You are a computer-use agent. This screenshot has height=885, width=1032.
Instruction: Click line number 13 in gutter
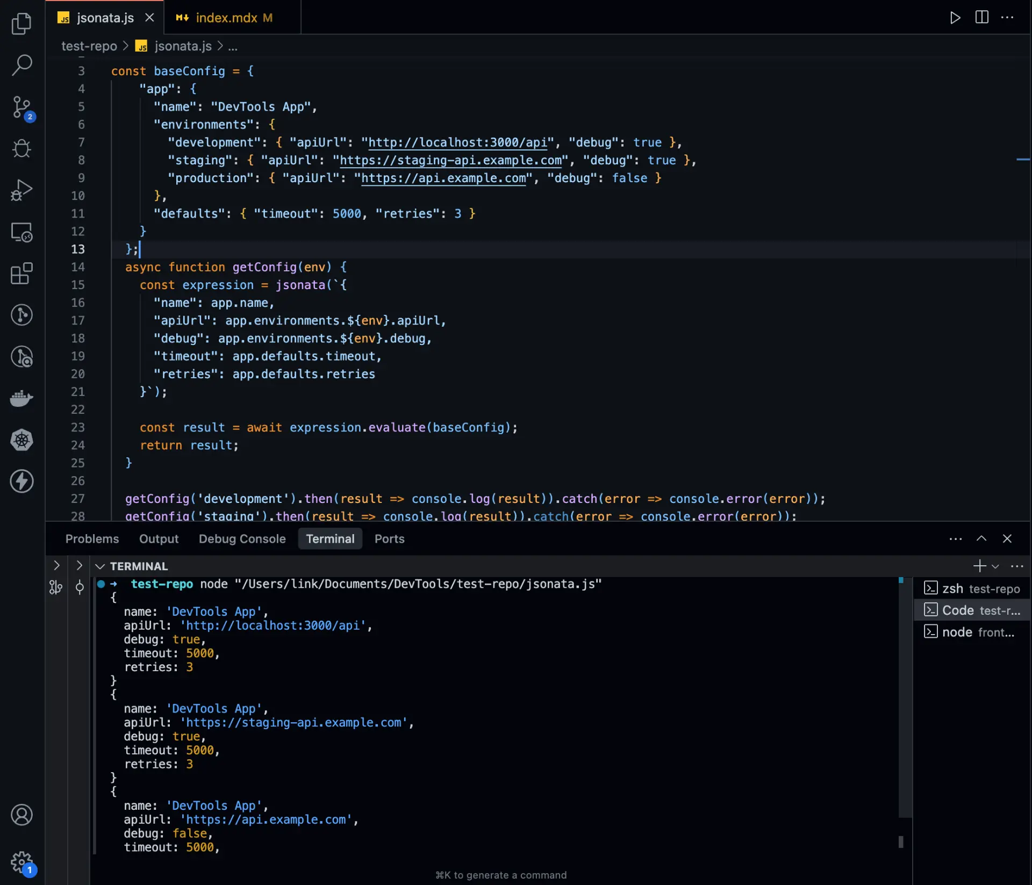pyautogui.click(x=78, y=249)
